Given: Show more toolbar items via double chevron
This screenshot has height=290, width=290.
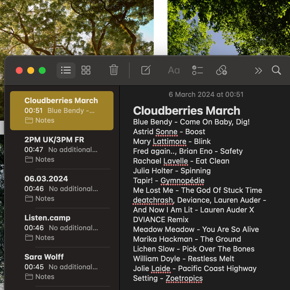Looking at the screenshot, I should (x=258, y=71).
